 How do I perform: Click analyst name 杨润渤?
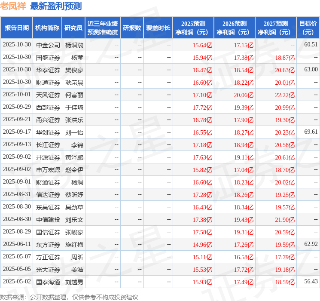pyautogui.click(x=74, y=45)
